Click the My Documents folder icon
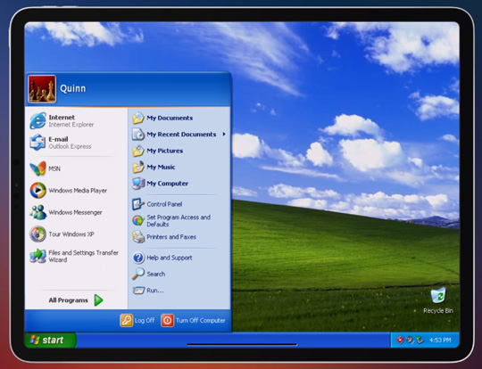Viewport: 482px width, 369px height. (138, 118)
